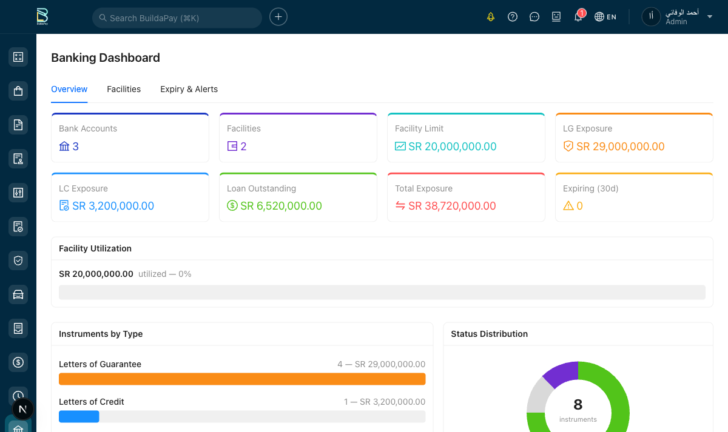Expand the Admin user menu arrow
728x432 pixels.
[x=710, y=17]
